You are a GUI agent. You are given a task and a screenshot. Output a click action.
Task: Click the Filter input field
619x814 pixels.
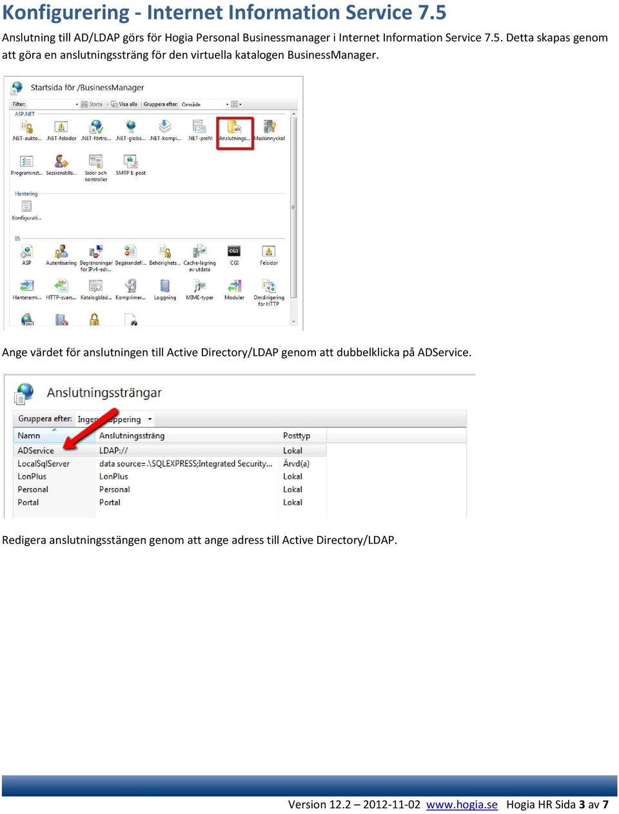click(52, 104)
